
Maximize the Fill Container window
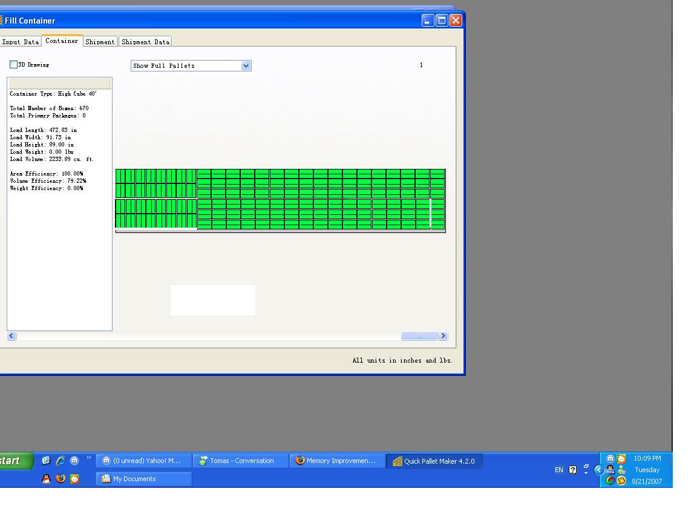pos(442,21)
